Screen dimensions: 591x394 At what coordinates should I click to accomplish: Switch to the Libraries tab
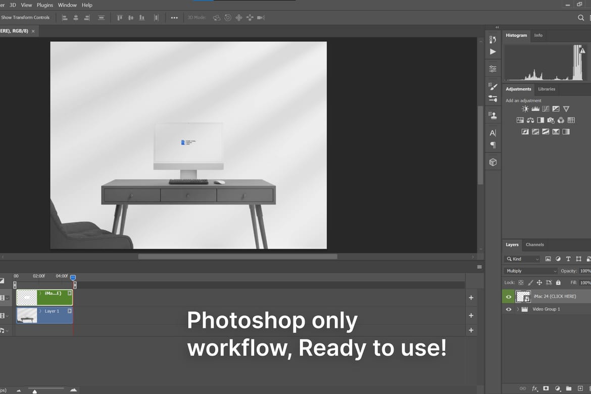(x=547, y=89)
